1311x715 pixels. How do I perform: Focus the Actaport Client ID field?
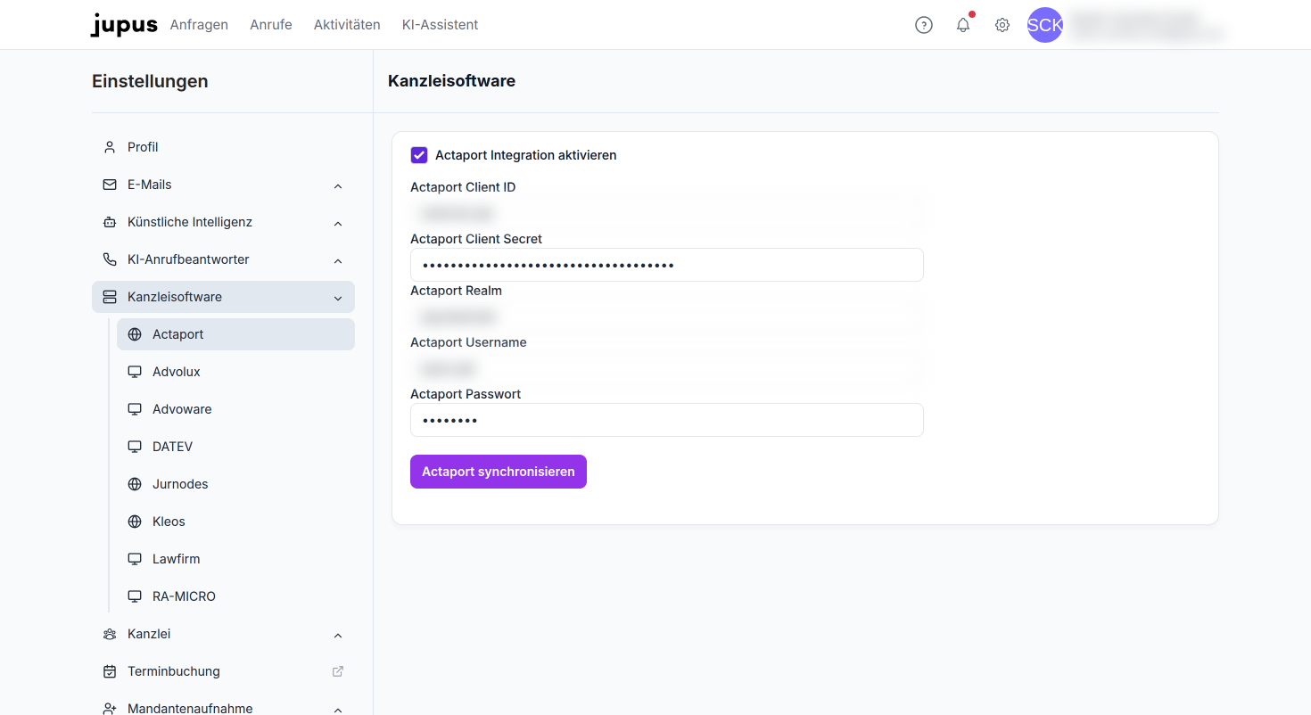(x=667, y=213)
